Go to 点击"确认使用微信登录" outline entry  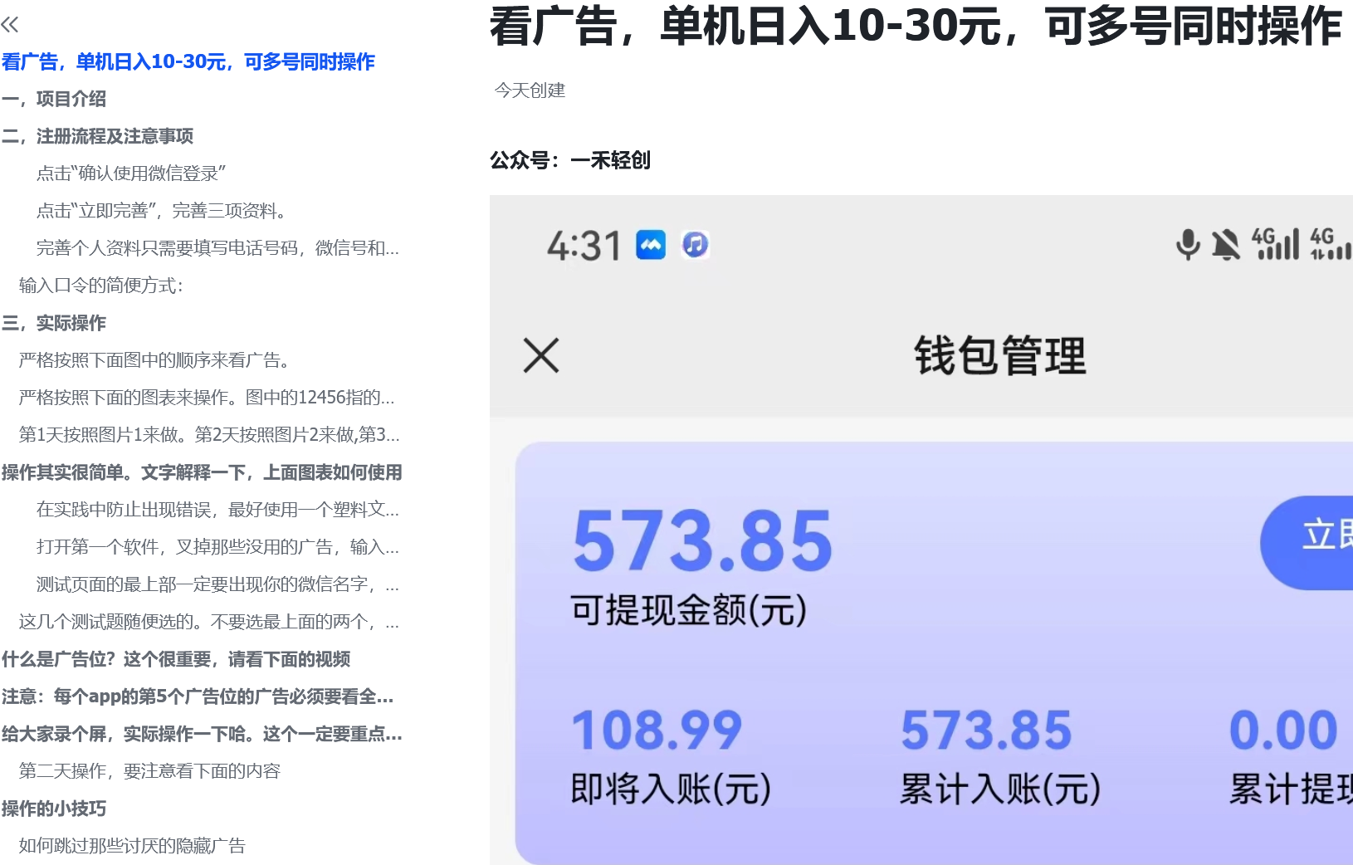click(x=131, y=173)
